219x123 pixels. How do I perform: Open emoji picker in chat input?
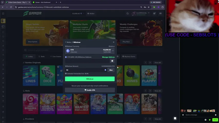tap(216, 115)
